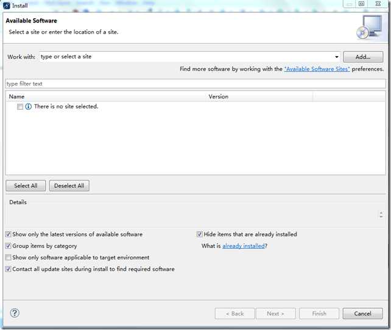Click the Cancel button

362,314
